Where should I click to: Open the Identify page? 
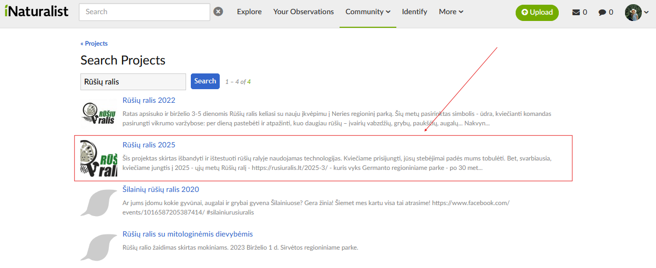point(415,12)
